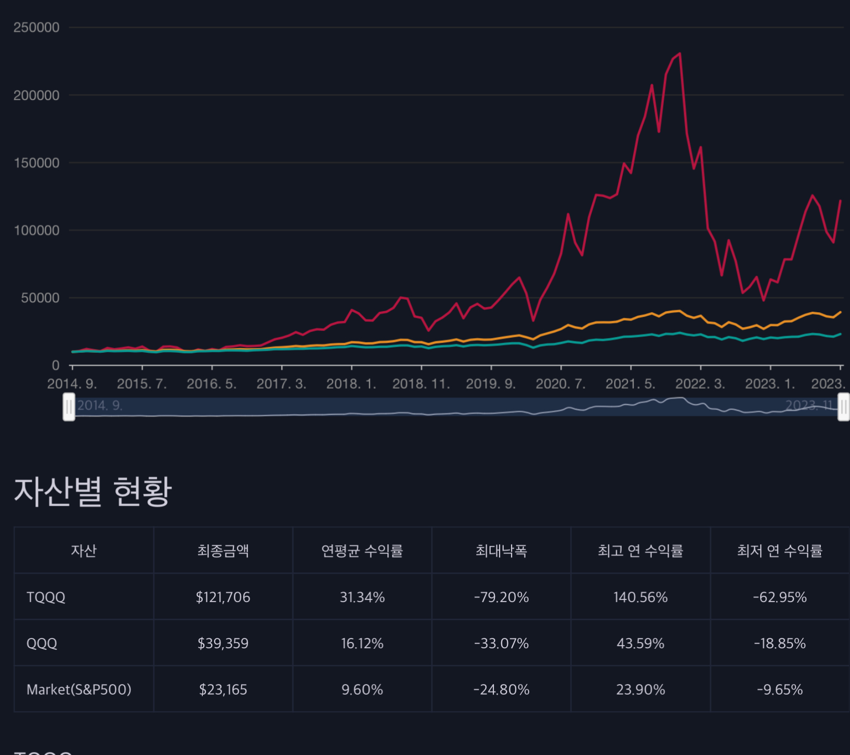850x755 pixels.
Task: Select the QQQ row label
Action: [x=42, y=643]
